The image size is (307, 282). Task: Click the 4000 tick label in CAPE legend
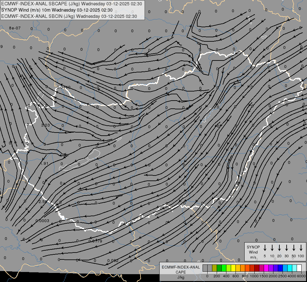click(292, 276)
